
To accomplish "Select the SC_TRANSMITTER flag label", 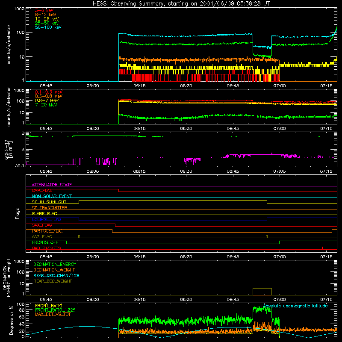I will coord(50,208).
